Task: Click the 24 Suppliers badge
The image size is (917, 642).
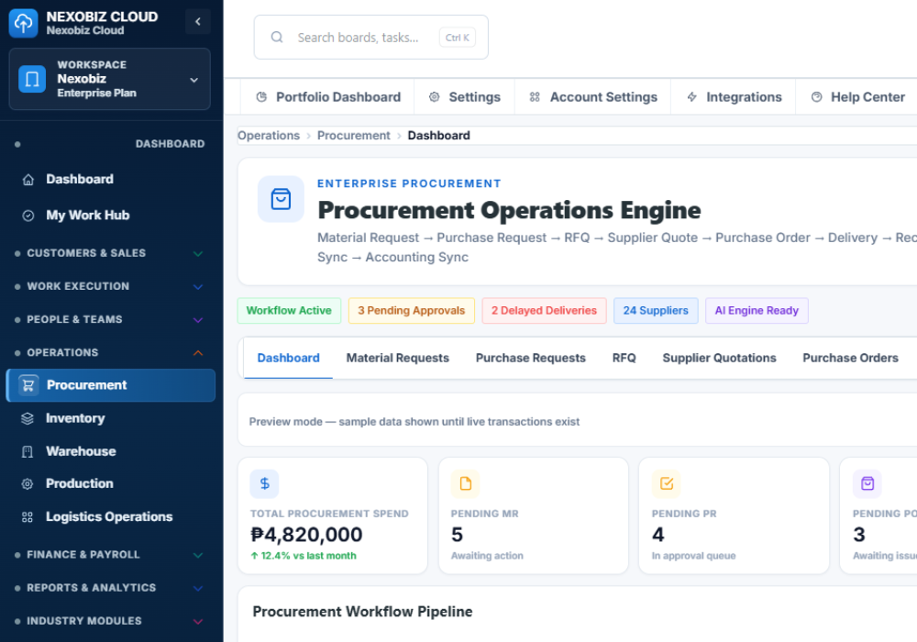Action: click(x=656, y=311)
